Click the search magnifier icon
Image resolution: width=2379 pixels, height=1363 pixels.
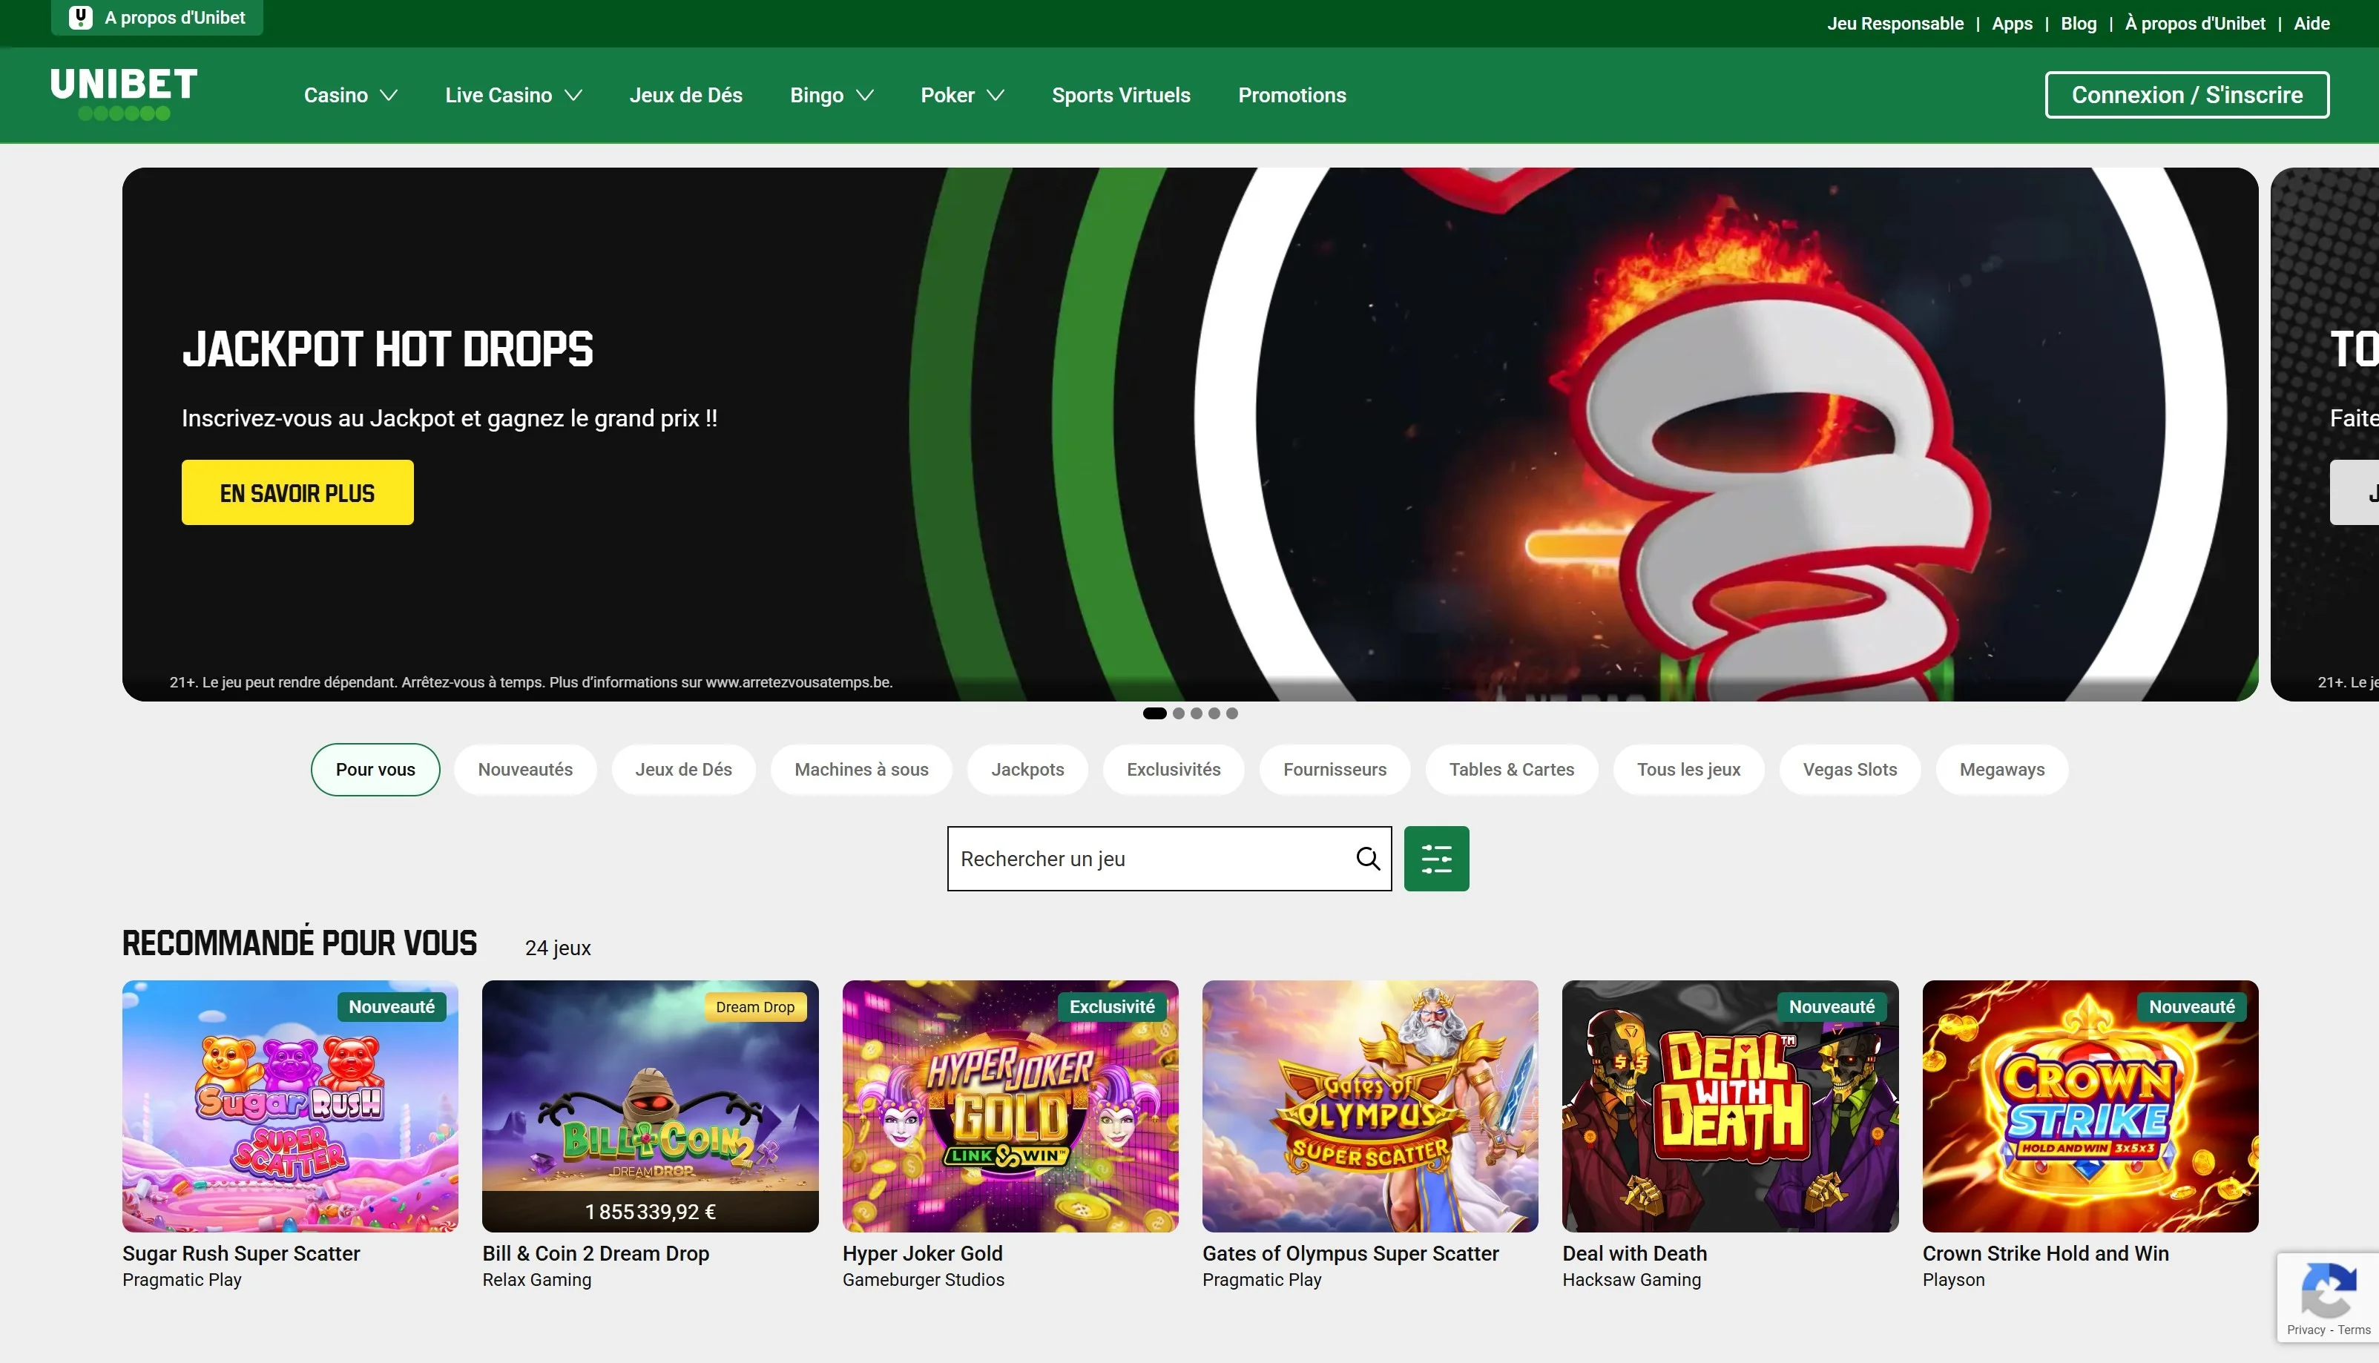pos(1368,857)
